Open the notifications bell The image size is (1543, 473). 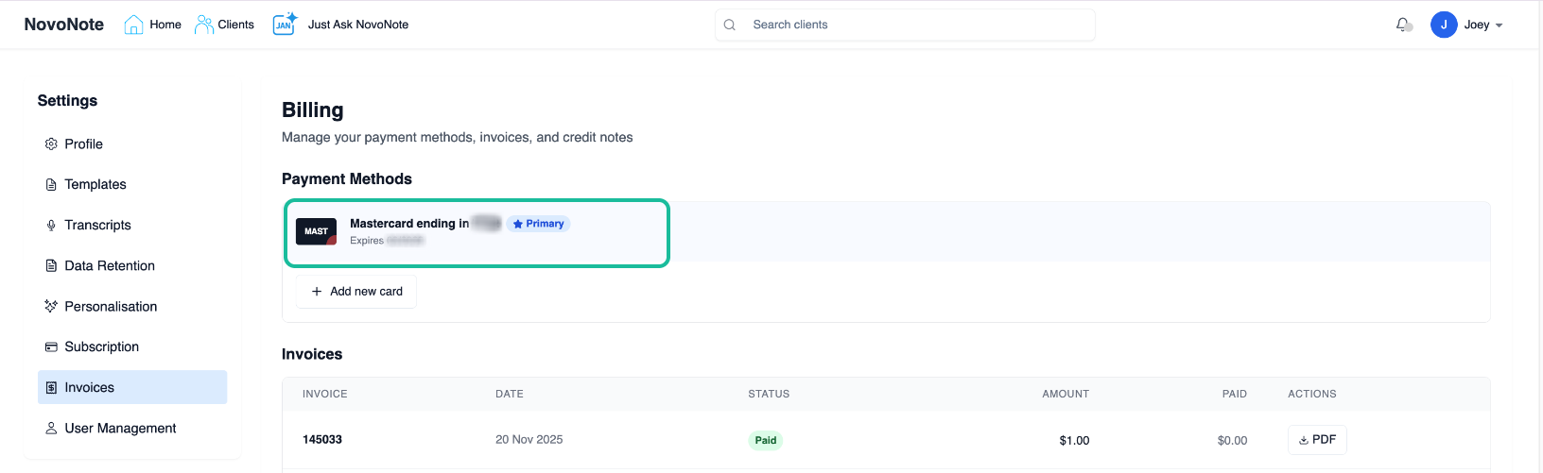(x=1402, y=25)
